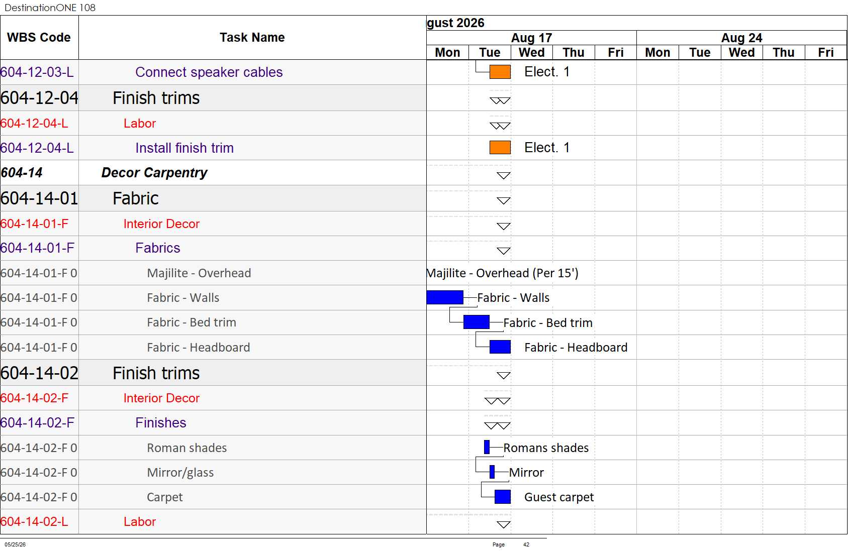Image resolution: width=848 pixels, height=551 pixels.
Task: Click WBS code 604-12-03-L
Action: pos(37,72)
